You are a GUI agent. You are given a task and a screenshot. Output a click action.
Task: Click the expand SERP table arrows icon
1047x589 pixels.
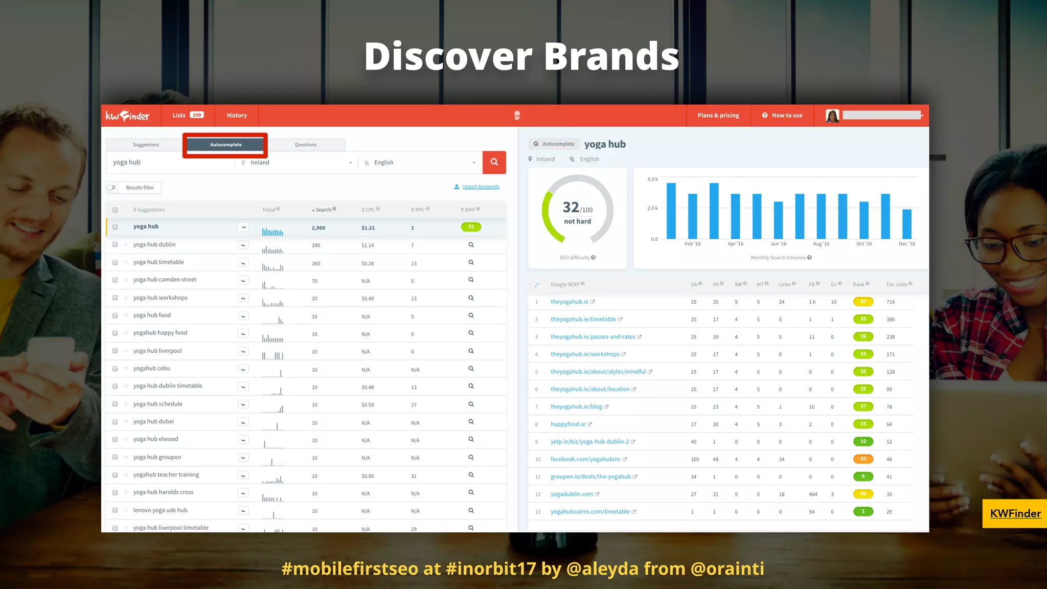tap(536, 285)
